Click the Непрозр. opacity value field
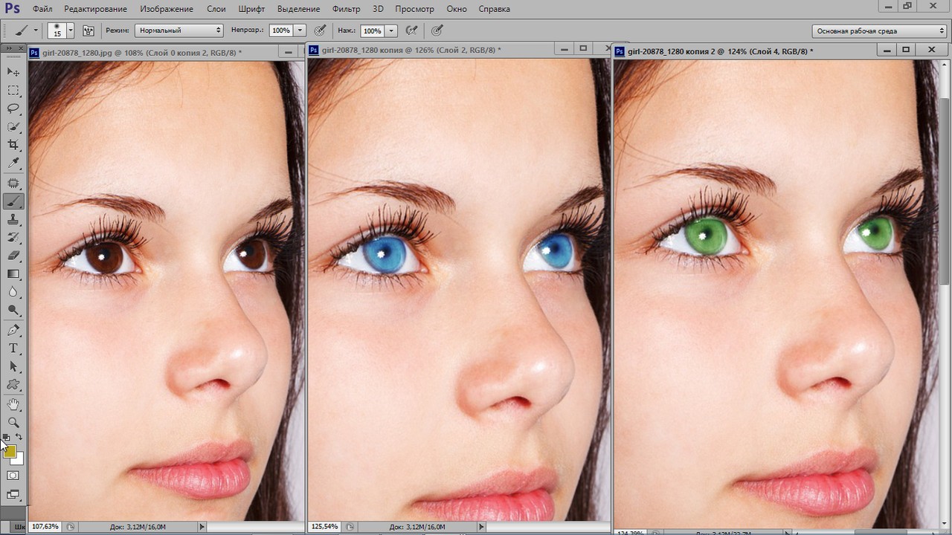The width and height of the screenshot is (952, 535). tap(280, 30)
